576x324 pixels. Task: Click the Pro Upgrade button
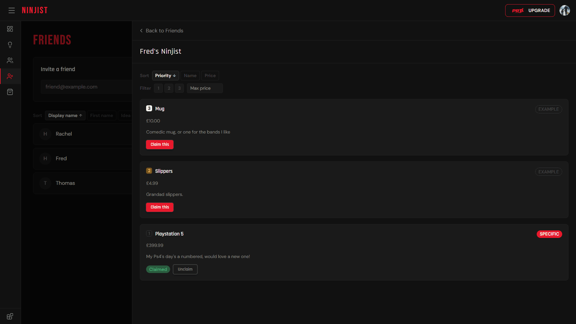point(530,10)
